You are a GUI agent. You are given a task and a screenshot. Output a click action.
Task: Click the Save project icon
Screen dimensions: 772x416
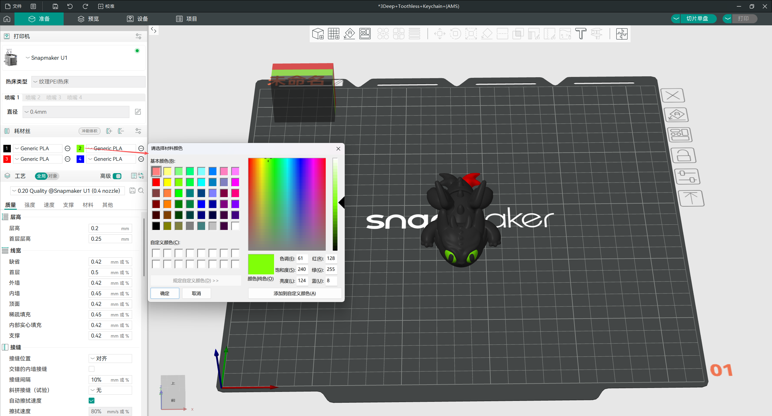55,6
